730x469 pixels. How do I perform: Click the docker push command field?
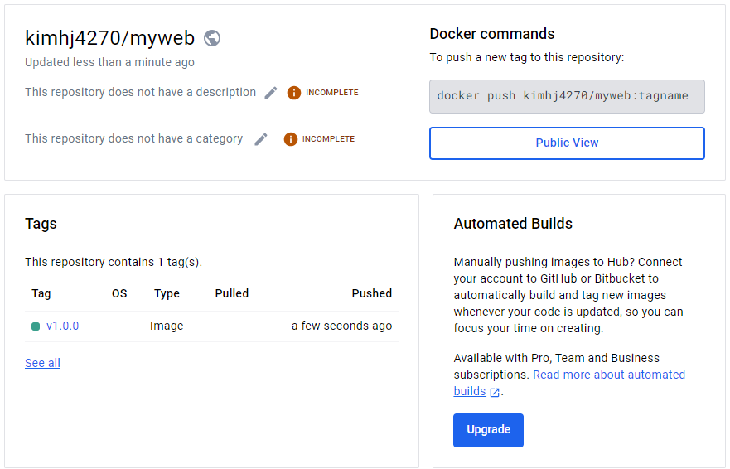coord(567,96)
